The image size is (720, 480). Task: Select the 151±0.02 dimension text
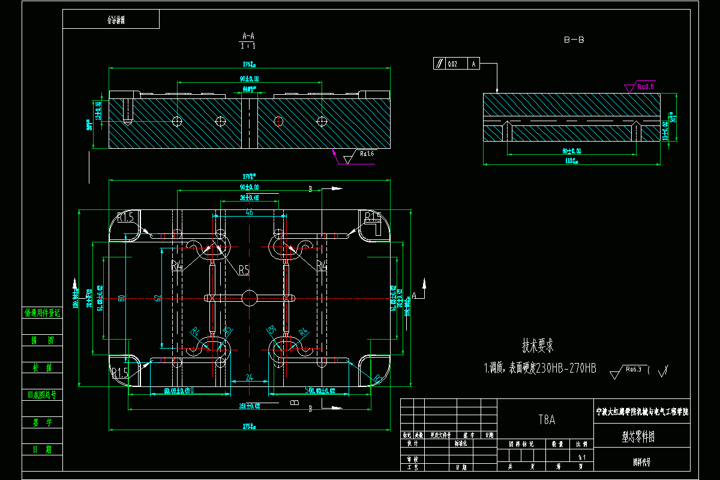(x=250, y=406)
